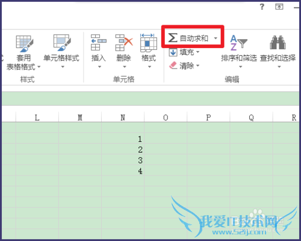
Task: Click the Format as Table (套用表格格式) icon
Action: 25,44
